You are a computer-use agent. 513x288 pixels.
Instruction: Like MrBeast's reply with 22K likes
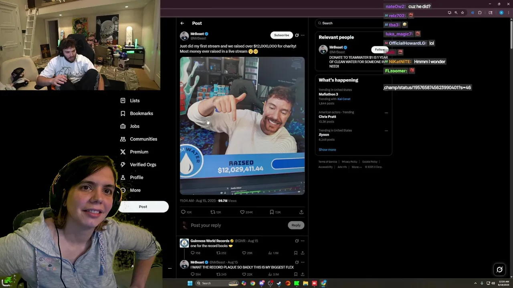(x=247, y=274)
